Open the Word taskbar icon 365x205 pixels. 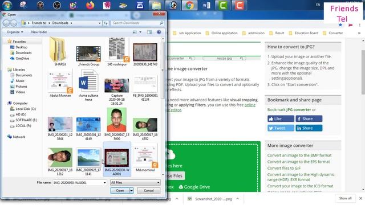206,5
